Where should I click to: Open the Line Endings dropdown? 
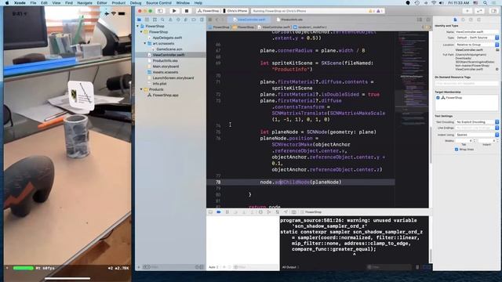click(x=477, y=128)
